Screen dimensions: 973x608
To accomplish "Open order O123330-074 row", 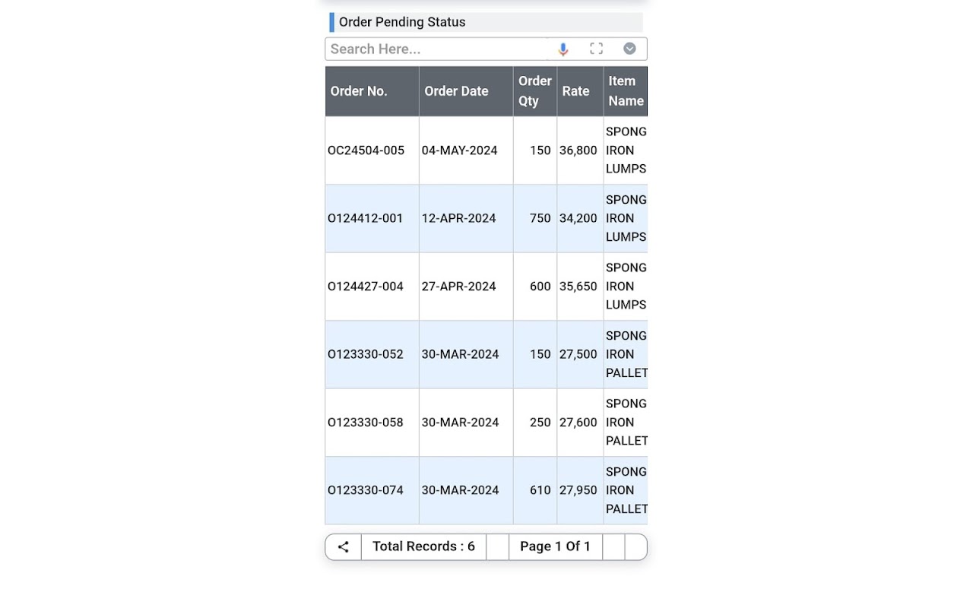I will (366, 490).
